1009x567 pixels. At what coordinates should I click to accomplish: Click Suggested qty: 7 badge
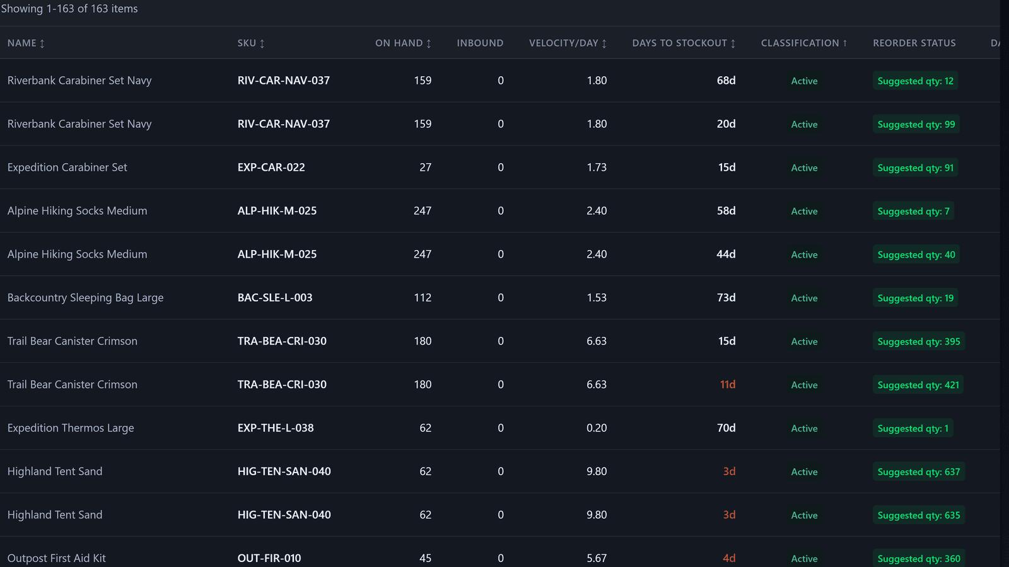coord(913,211)
